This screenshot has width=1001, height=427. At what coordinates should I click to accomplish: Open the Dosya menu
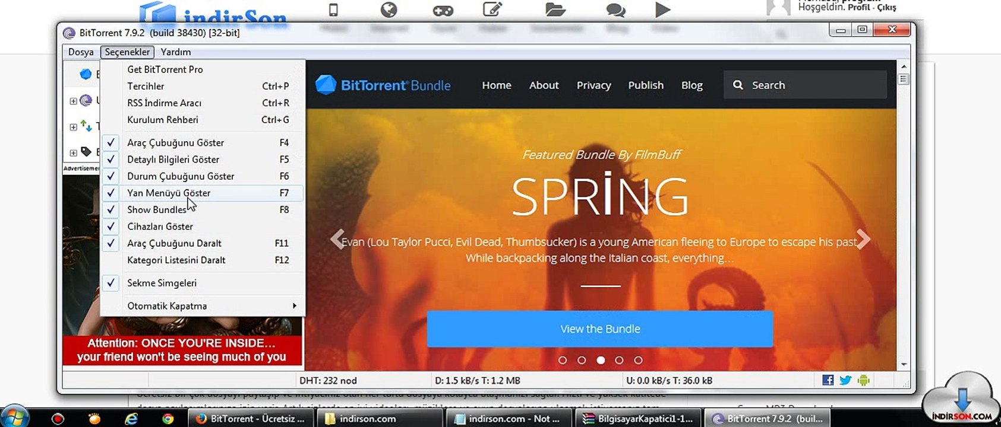tap(81, 52)
